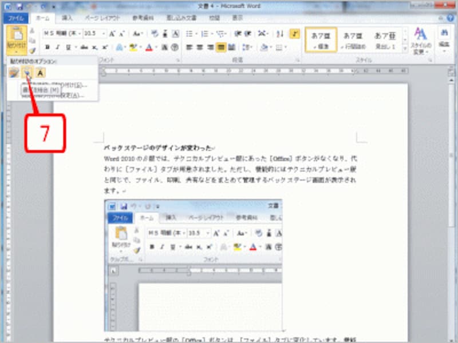Open the text highlight color tool
458x343 pixels.
pyautogui.click(x=133, y=45)
